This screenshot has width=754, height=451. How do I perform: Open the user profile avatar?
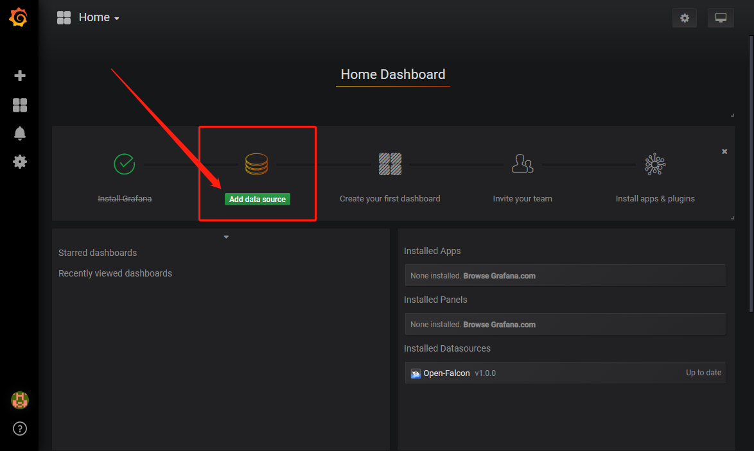point(19,400)
